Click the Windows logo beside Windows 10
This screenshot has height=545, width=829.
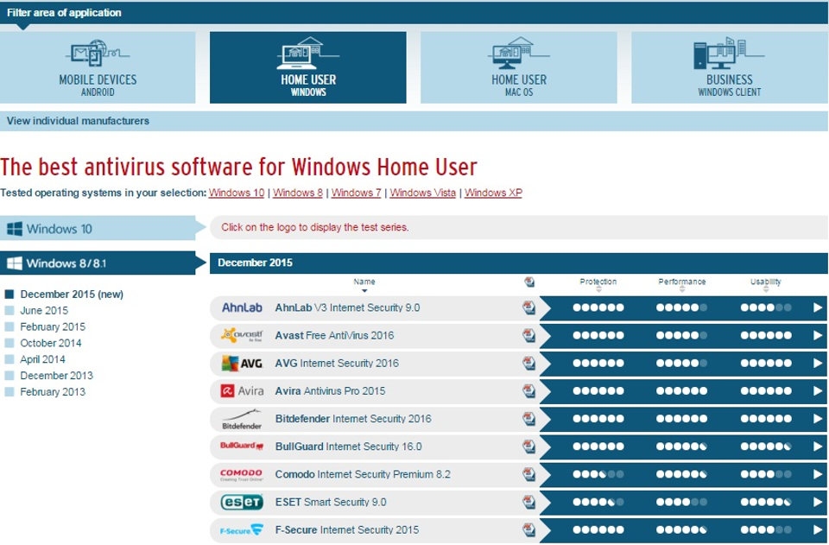tap(15, 228)
